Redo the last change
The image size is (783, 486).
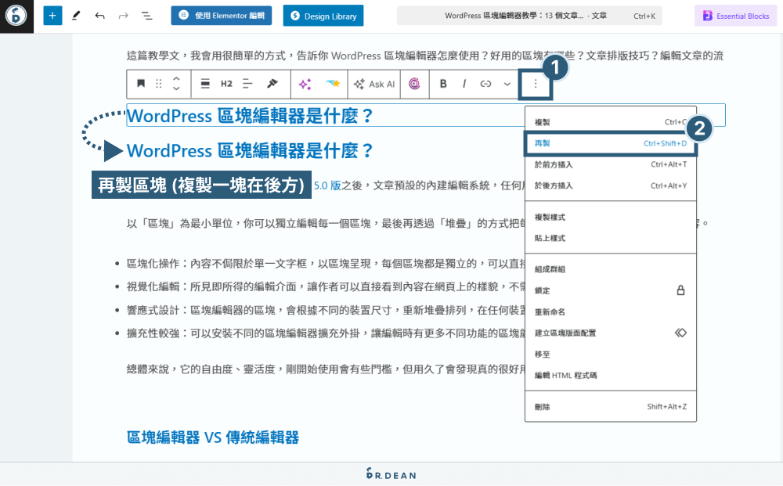tap(123, 15)
